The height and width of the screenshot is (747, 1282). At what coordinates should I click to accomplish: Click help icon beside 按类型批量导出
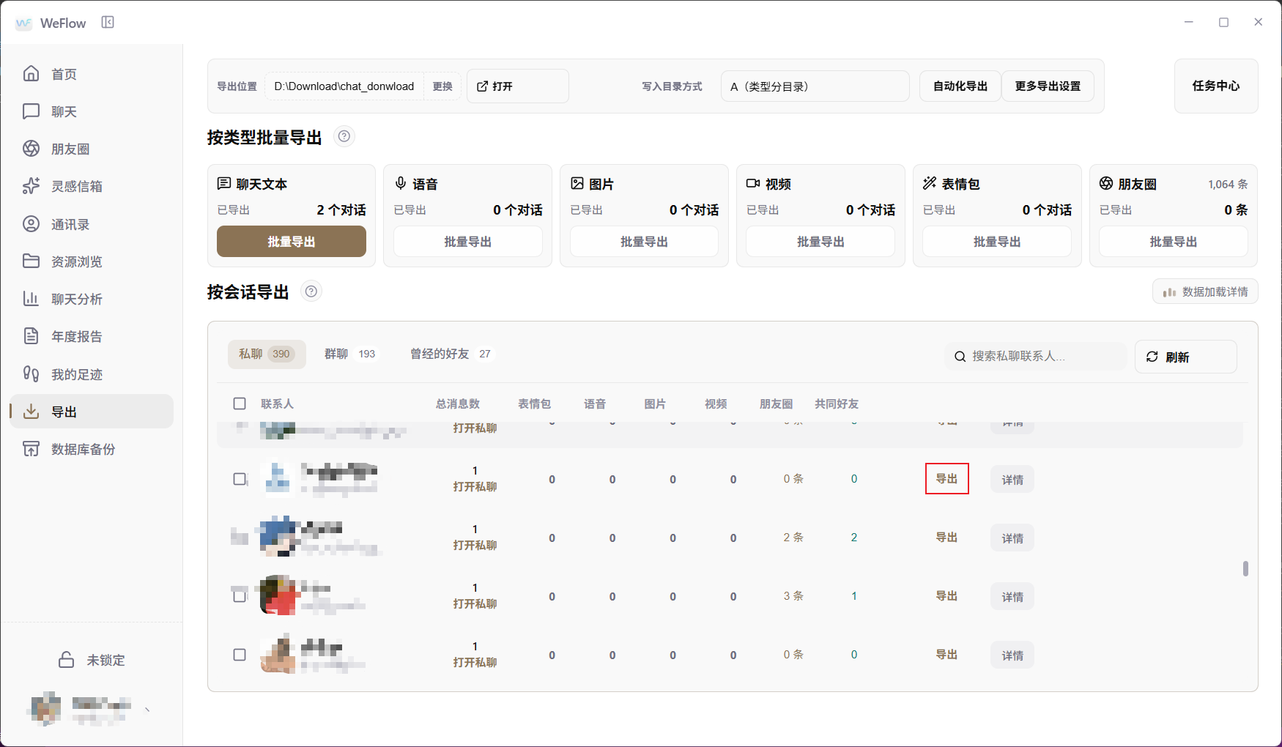344,136
